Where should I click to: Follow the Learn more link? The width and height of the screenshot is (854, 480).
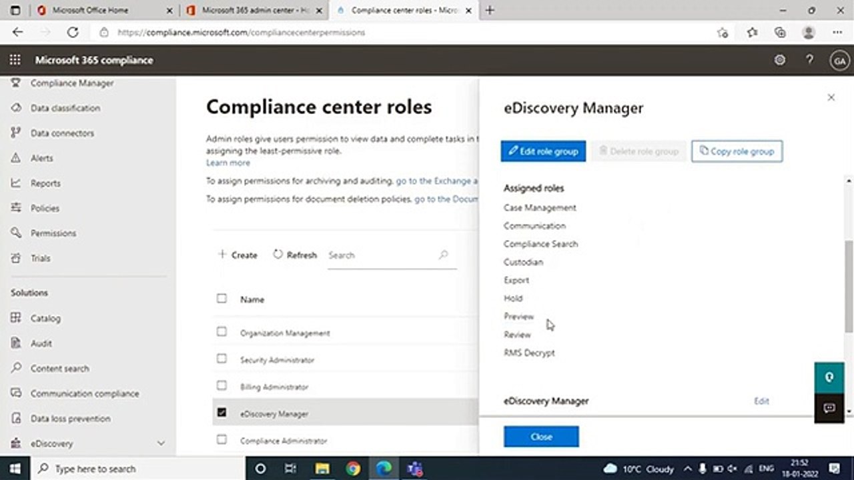tap(228, 163)
